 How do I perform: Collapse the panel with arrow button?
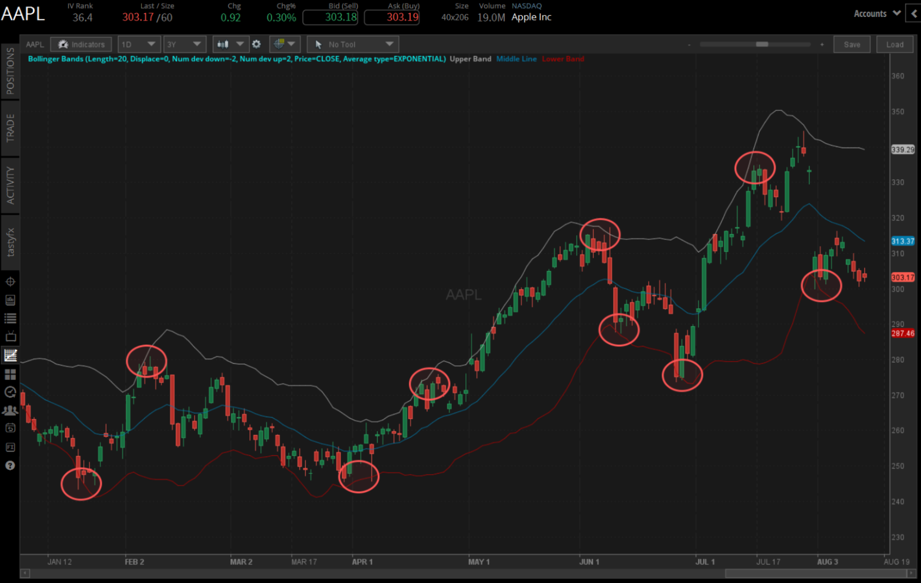[914, 14]
